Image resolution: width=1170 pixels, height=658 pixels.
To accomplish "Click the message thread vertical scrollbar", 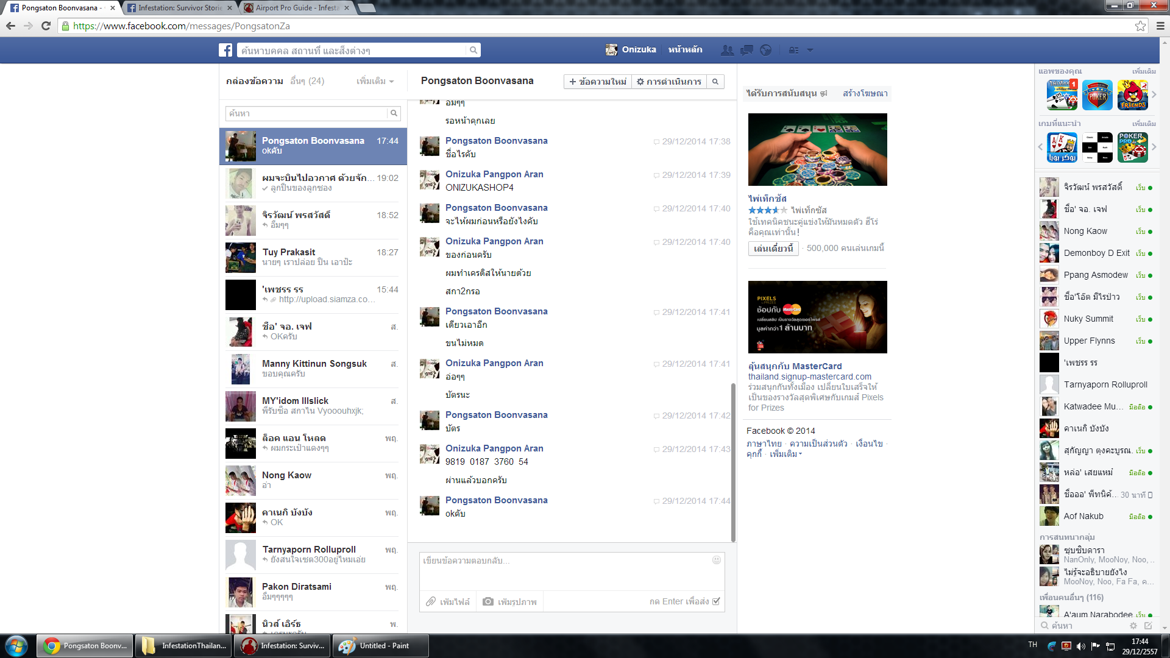I will (733, 461).
